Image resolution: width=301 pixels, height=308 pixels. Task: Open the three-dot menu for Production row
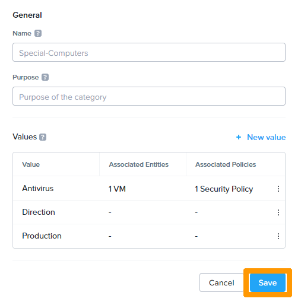(278, 236)
